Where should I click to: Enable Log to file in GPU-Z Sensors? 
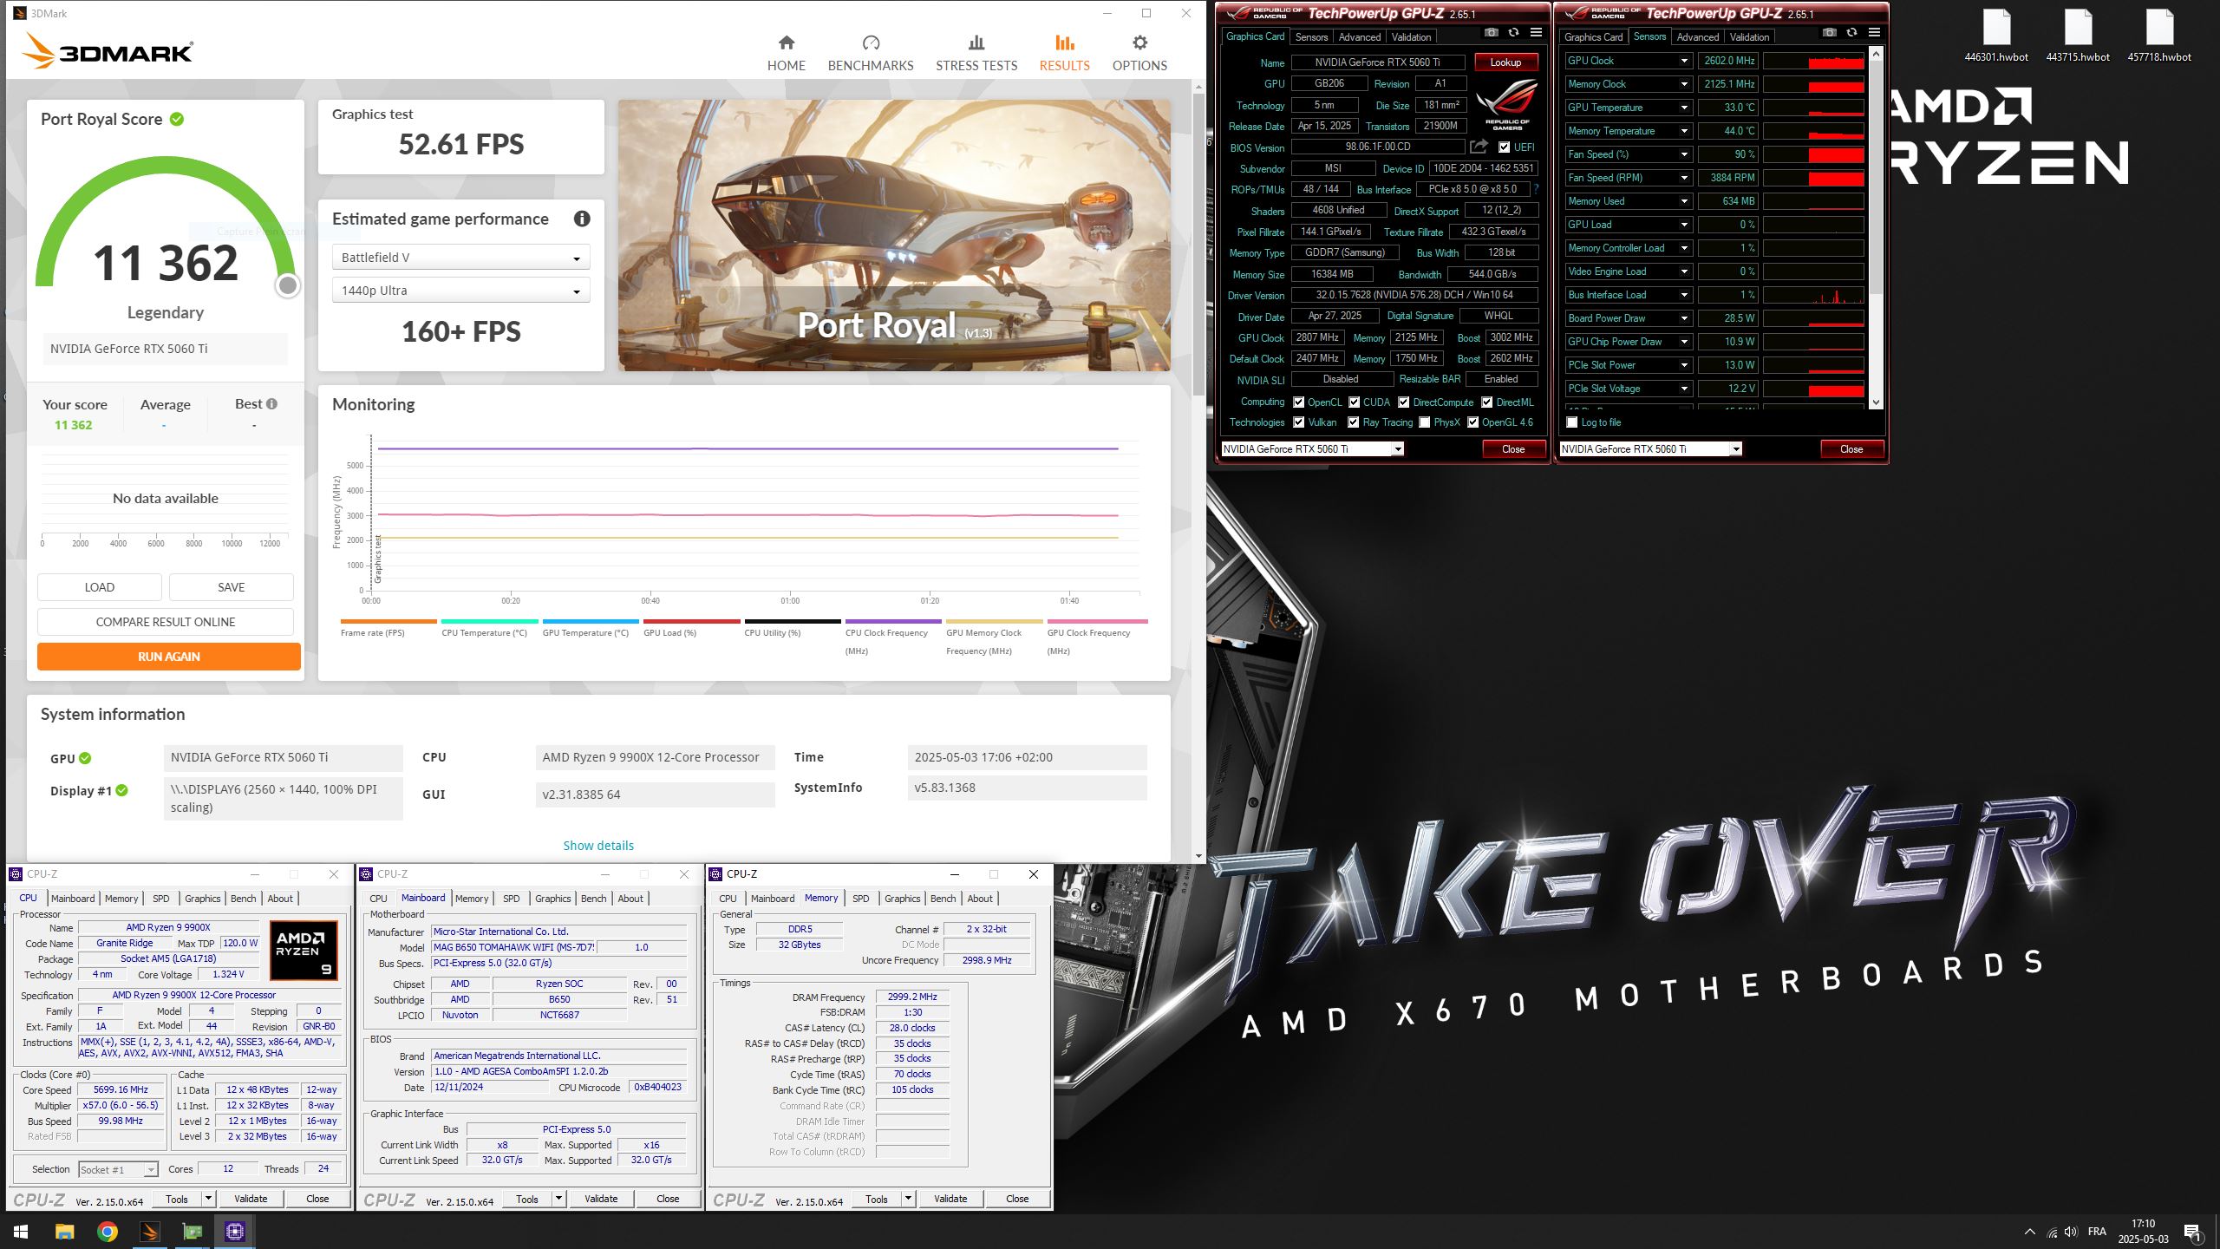1571,422
